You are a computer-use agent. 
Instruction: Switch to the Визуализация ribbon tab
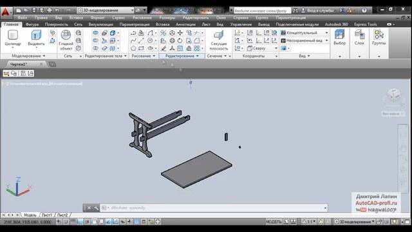coord(101,24)
